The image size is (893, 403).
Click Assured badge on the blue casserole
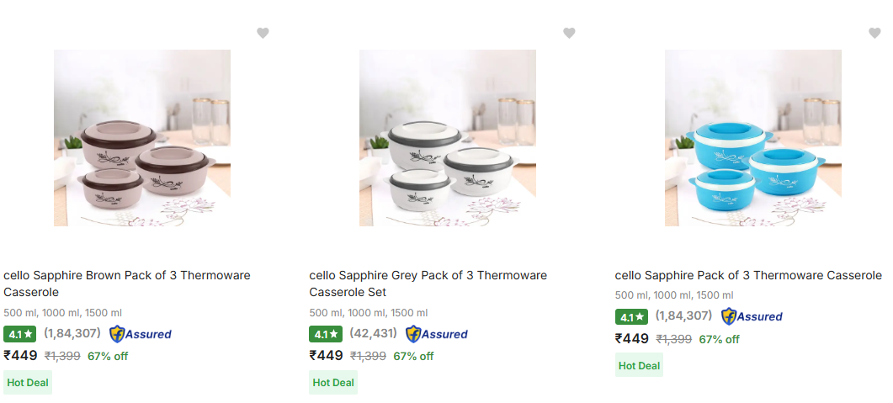coord(752,316)
